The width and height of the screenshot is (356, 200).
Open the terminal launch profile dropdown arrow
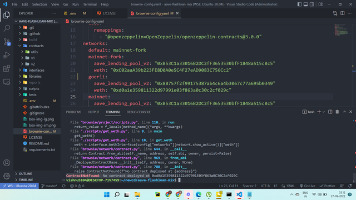pos(324,112)
